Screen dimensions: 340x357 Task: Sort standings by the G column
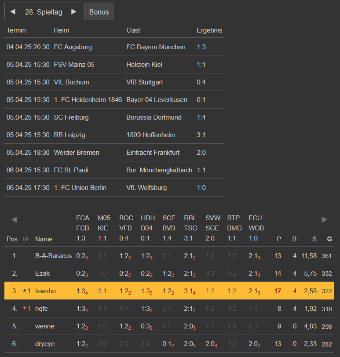tap(329, 239)
